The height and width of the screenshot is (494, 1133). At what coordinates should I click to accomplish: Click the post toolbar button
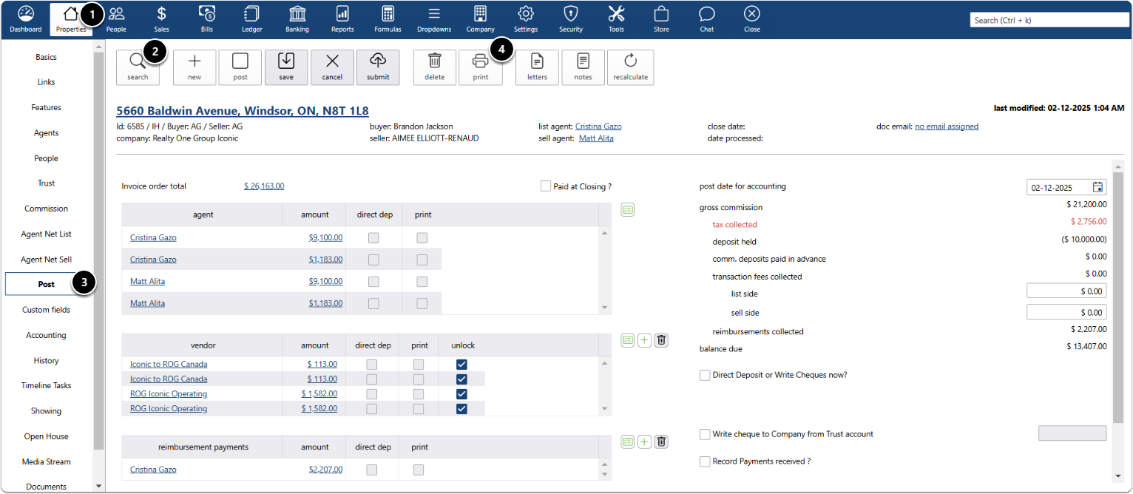(x=240, y=67)
